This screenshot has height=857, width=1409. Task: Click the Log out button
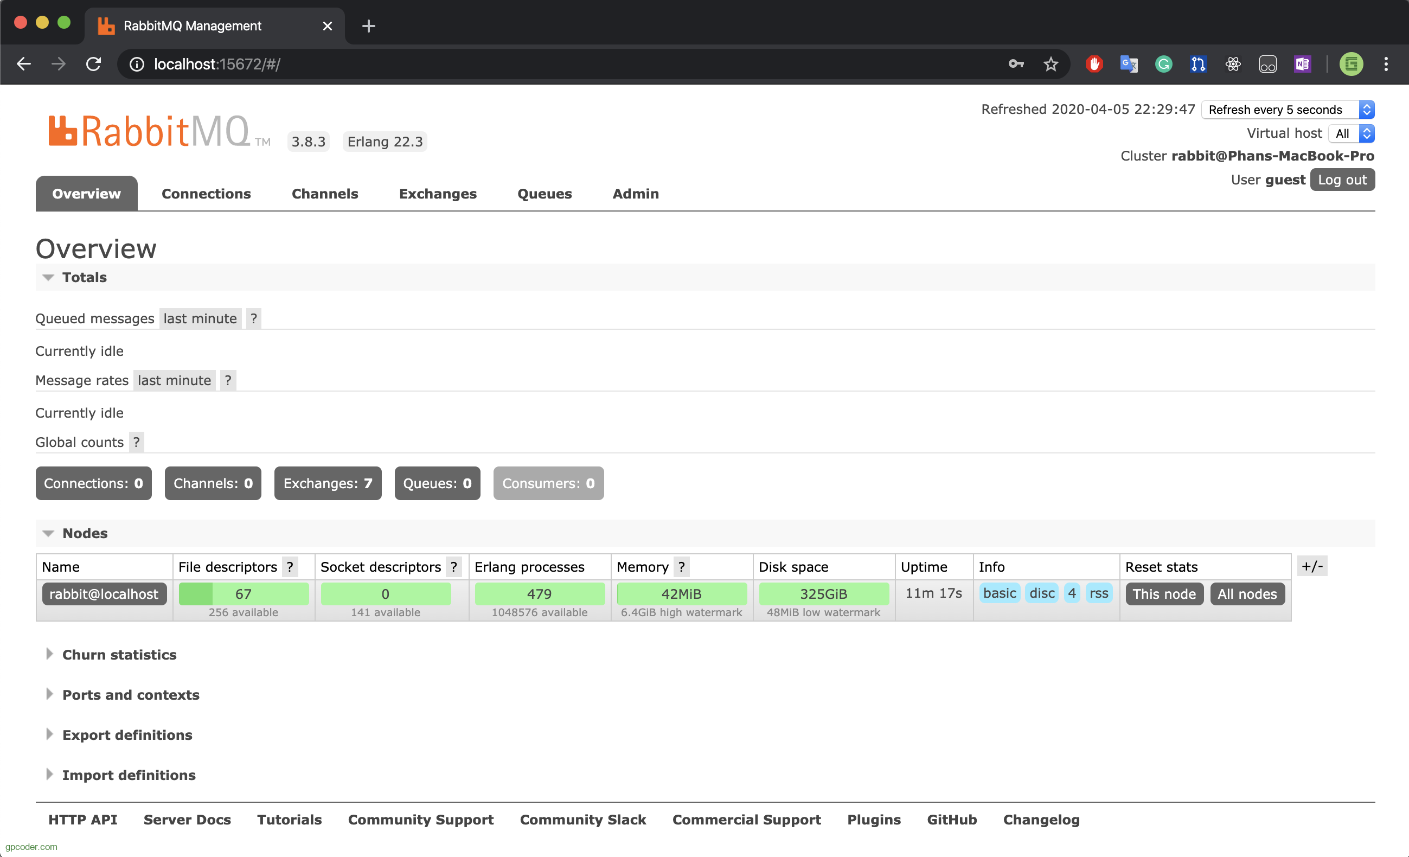point(1342,180)
